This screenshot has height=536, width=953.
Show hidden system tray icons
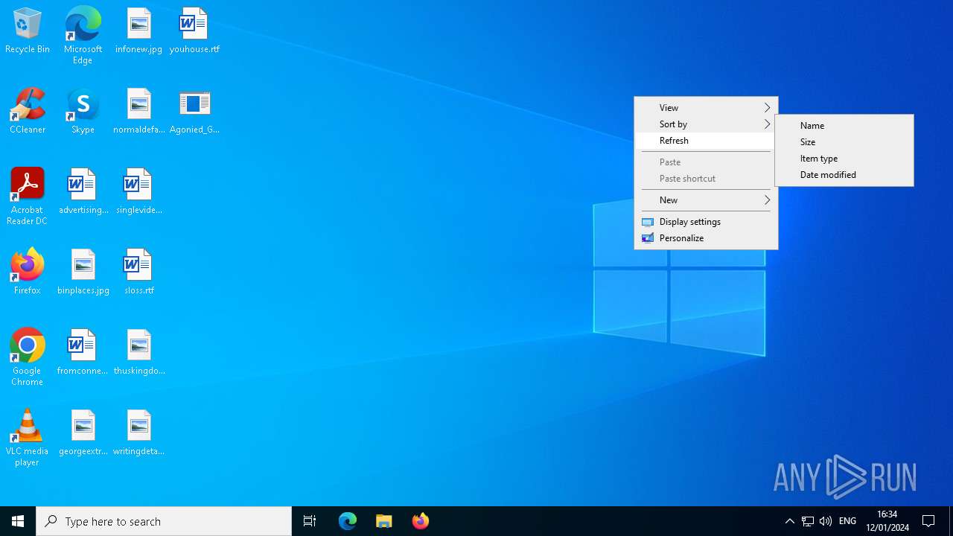[x=790, y=521]
